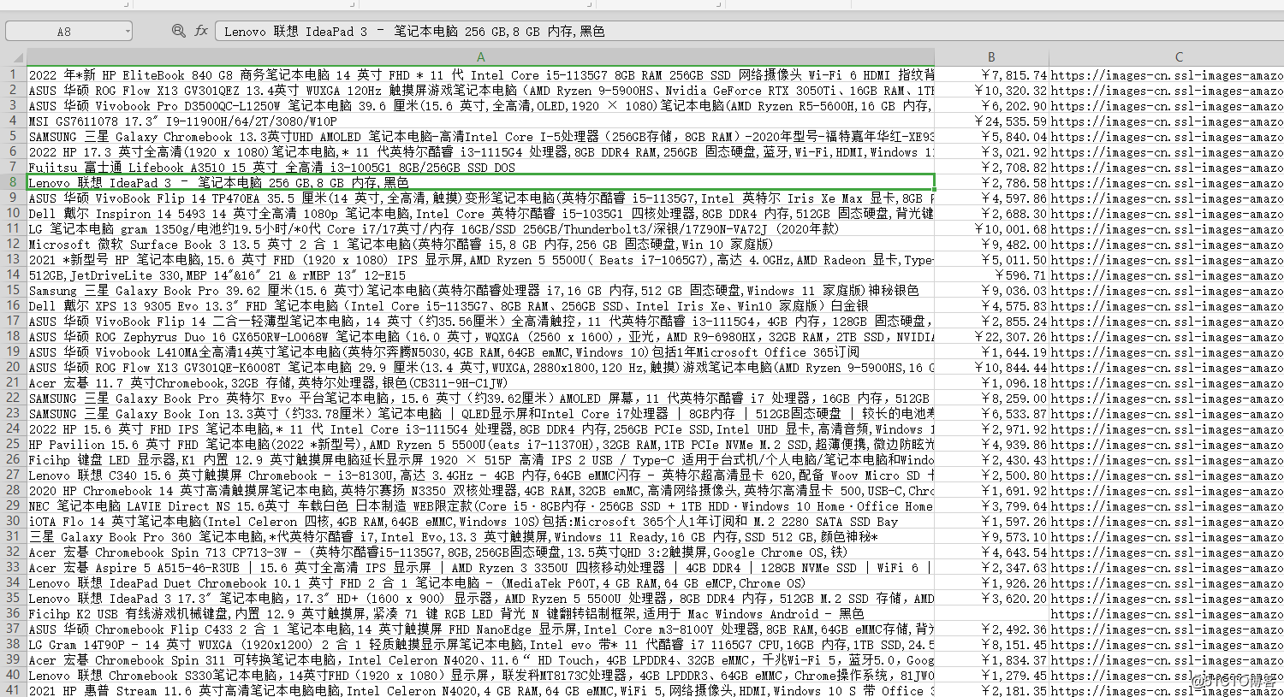
Task: Select the Fujitsu Lifebook A3510 cell
Action: pyautogui.click(x=480, y=167)
